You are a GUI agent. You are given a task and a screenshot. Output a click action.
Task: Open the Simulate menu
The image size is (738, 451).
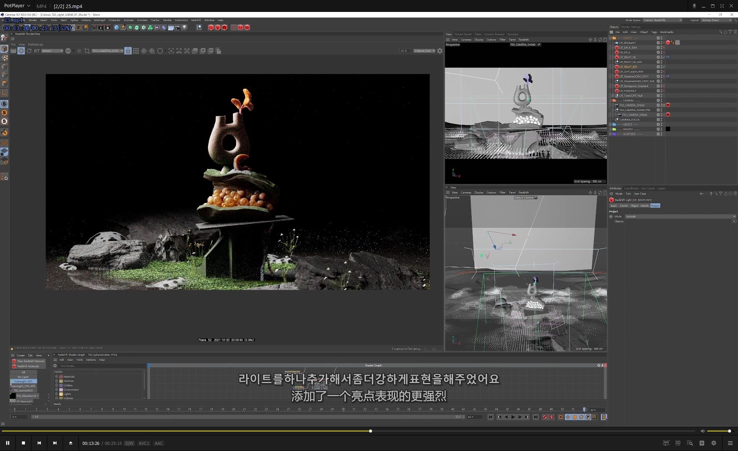coord(142,20)
